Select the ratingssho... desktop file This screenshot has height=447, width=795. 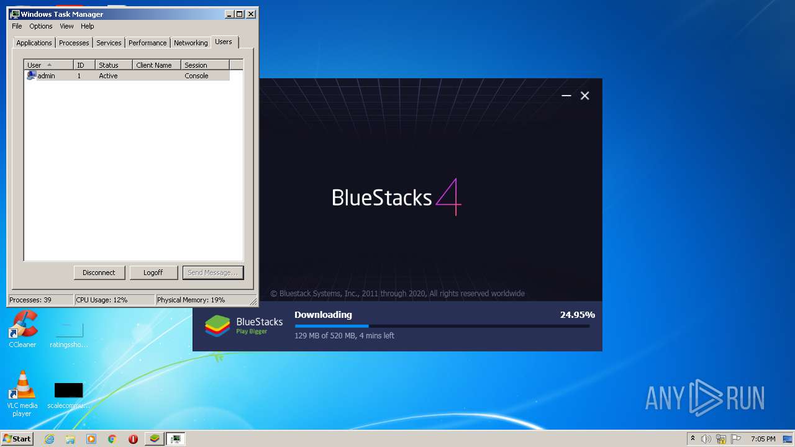coord(68,335)
